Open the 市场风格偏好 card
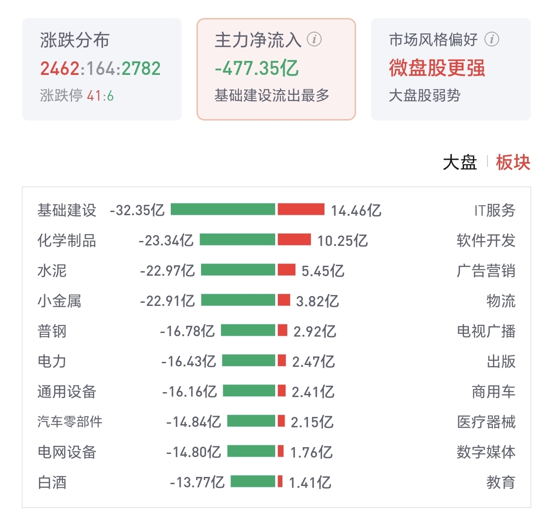 click(451, 69)
